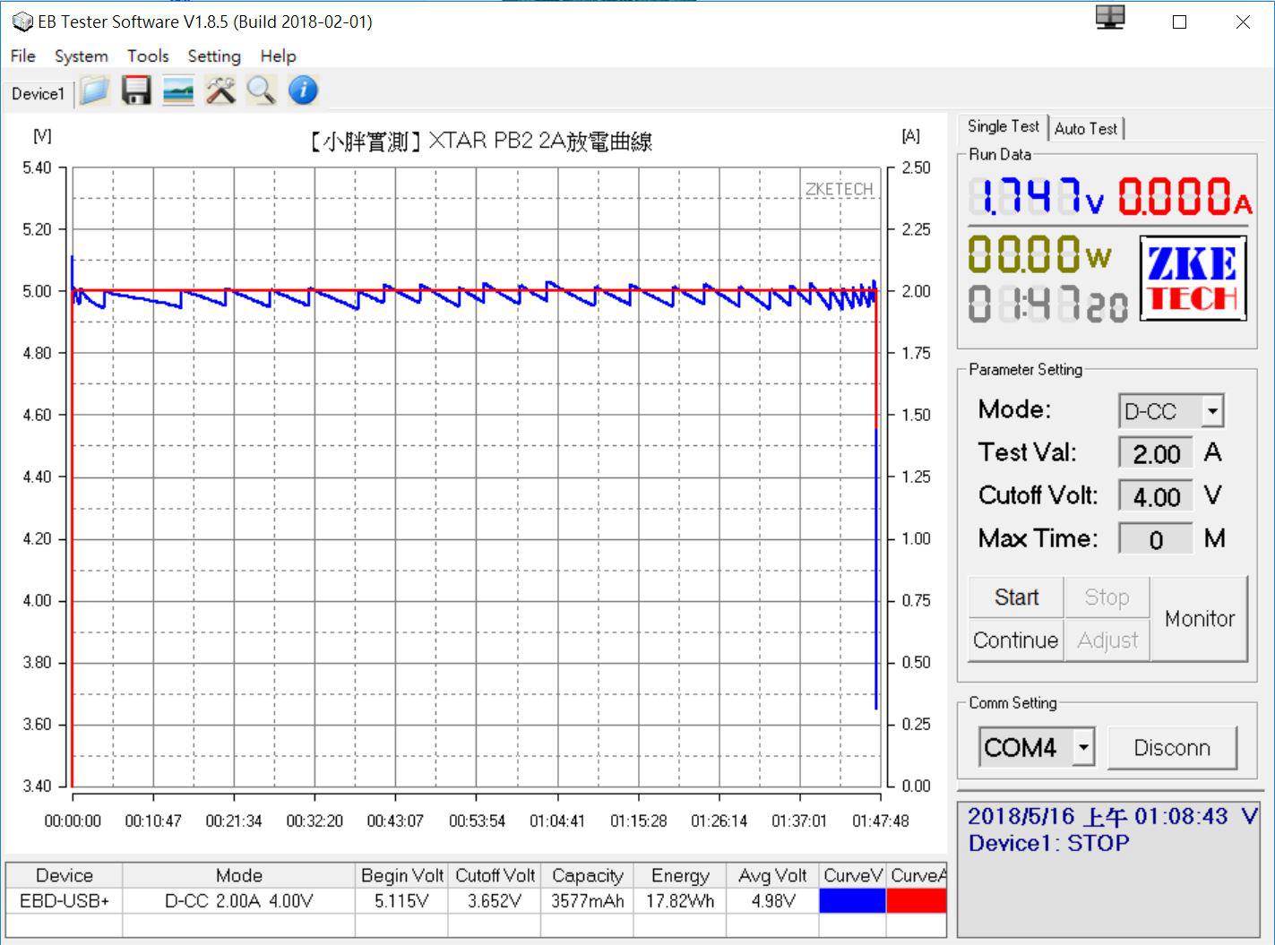Click the Continue button
This screenshot has width=1275, height=945.
click(x=1016, y=640)
